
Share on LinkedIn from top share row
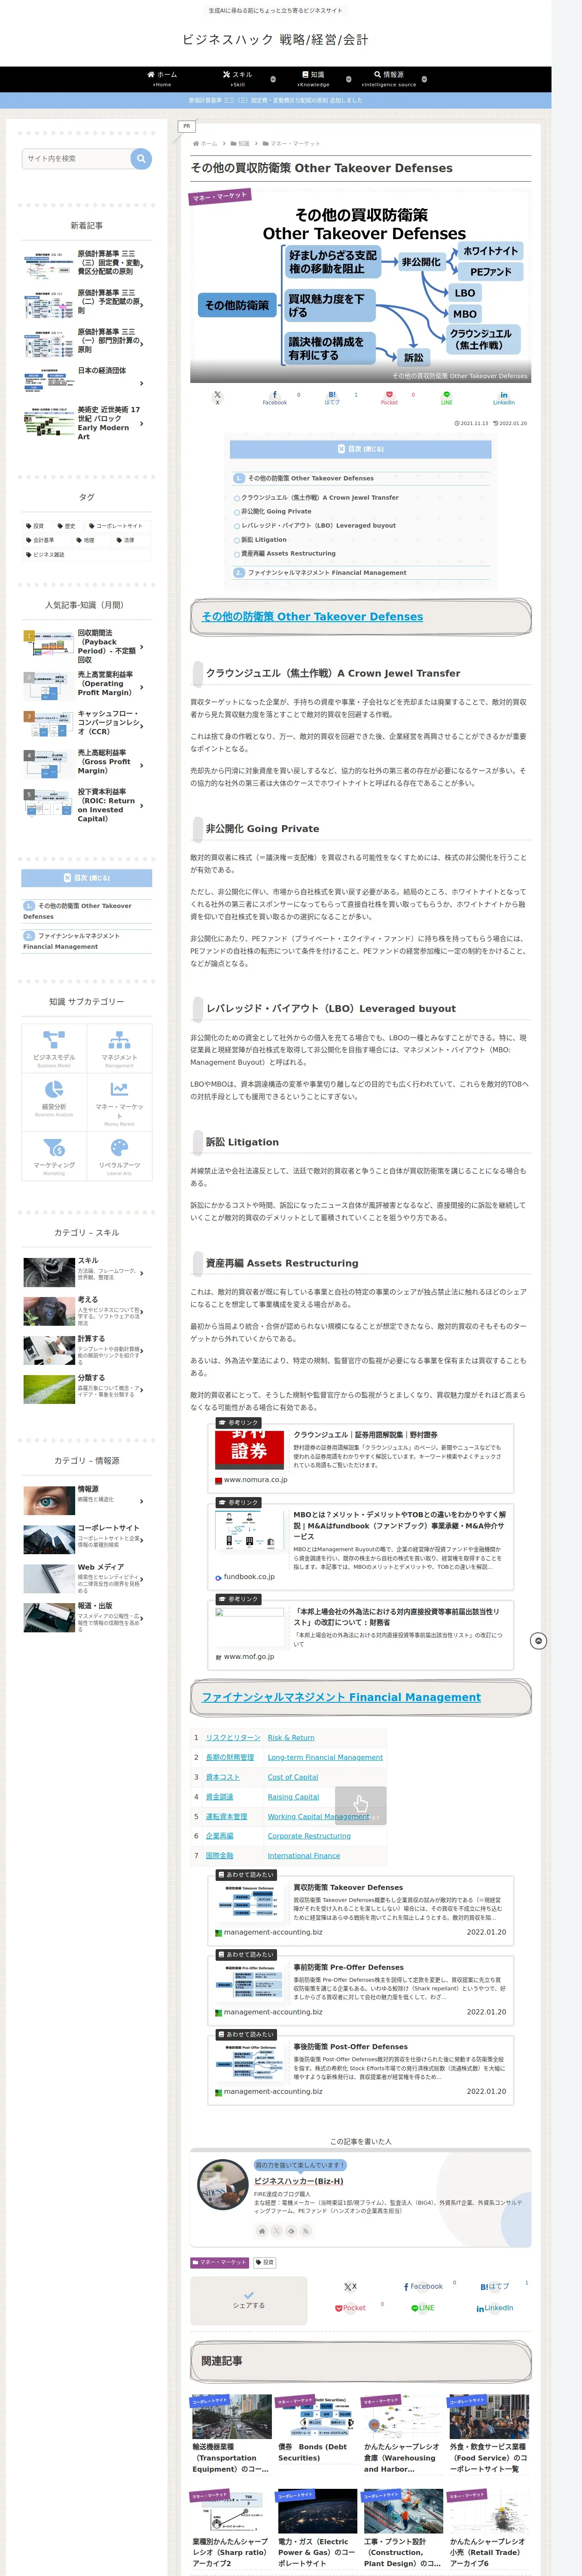[x=503, y=397]
